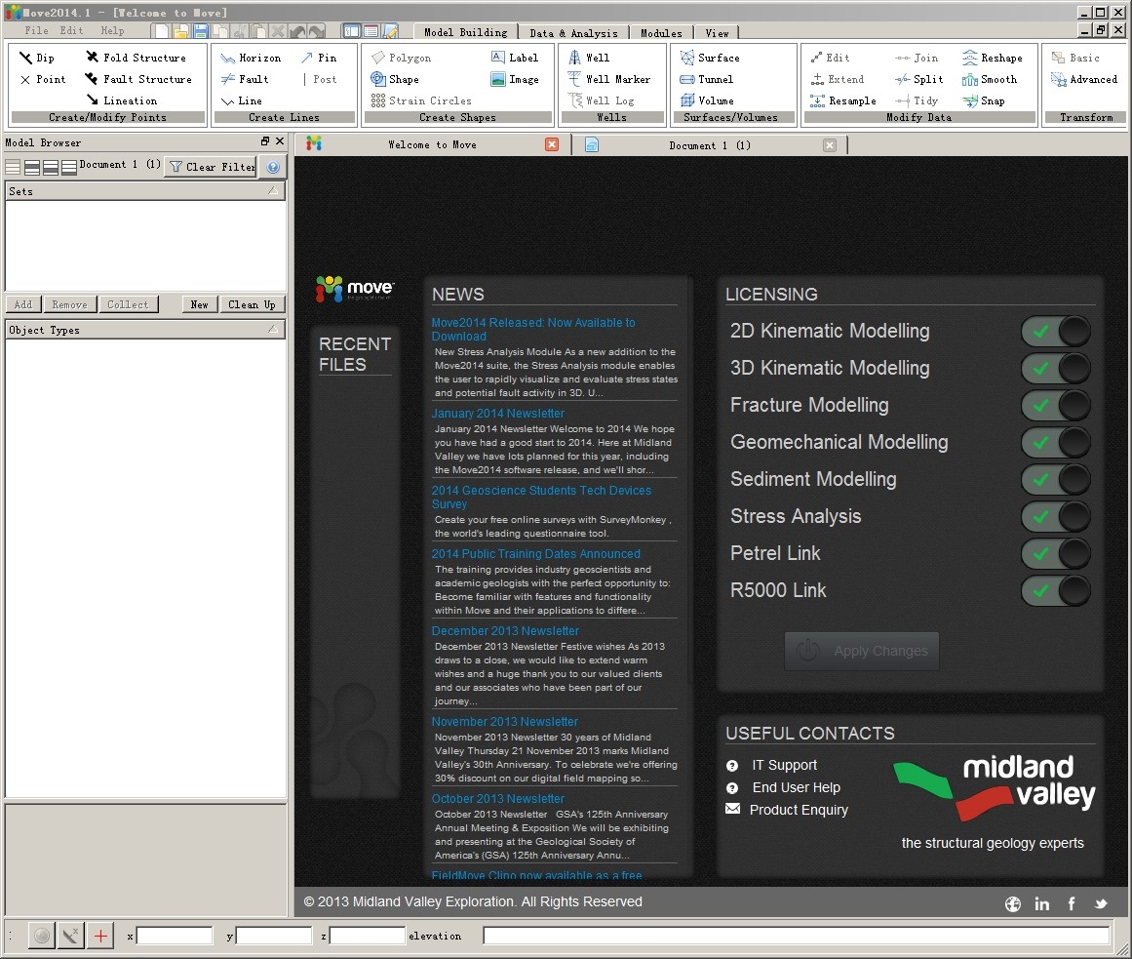This screenshot has width=1132, height=959.
Task: Select the Label tool
Action: (x=515, y=58)
